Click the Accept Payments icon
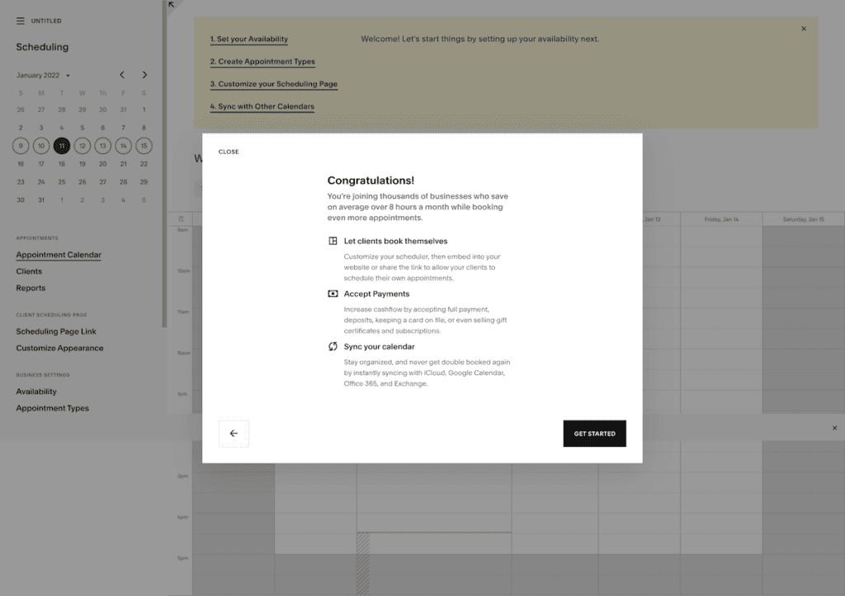 [x=333, y=294]
